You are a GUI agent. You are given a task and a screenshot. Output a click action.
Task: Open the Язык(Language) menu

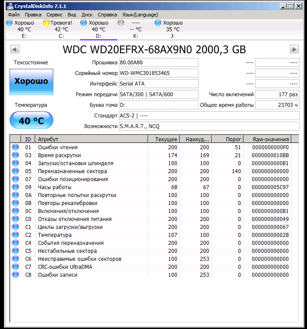(140, 15)
